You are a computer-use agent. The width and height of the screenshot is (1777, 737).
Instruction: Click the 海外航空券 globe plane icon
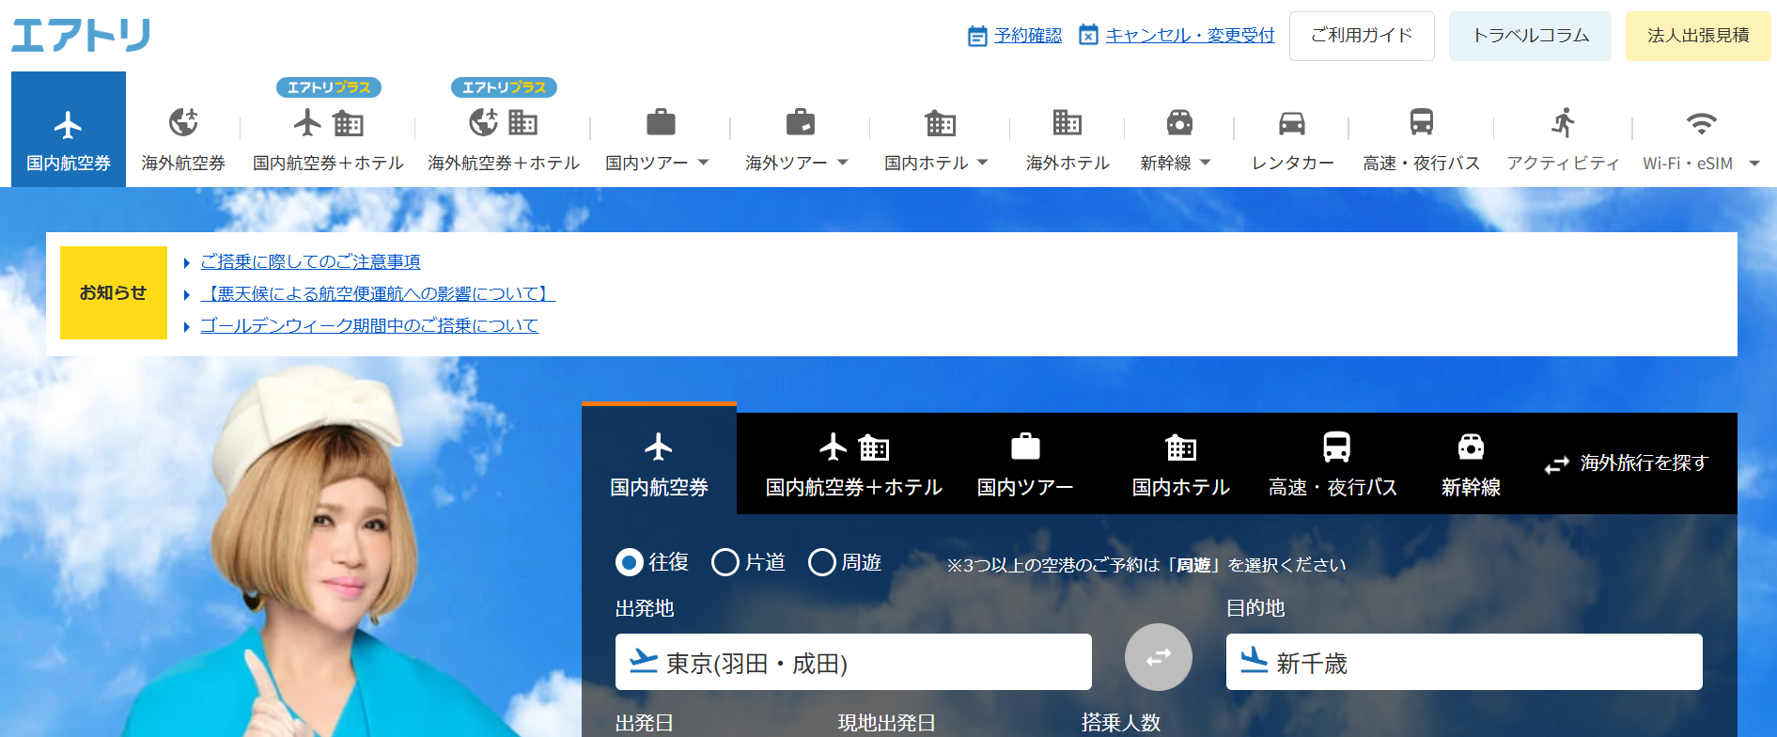tap(183, 123)
